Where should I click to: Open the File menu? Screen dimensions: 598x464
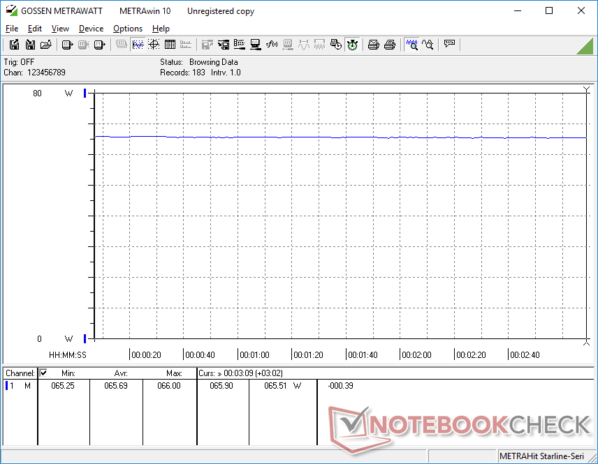12,29
